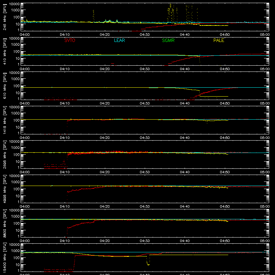The image size is (275, 275).
Task: Click 04:10 time label under 245 MHz panel
Action: (x=65, y=35)
